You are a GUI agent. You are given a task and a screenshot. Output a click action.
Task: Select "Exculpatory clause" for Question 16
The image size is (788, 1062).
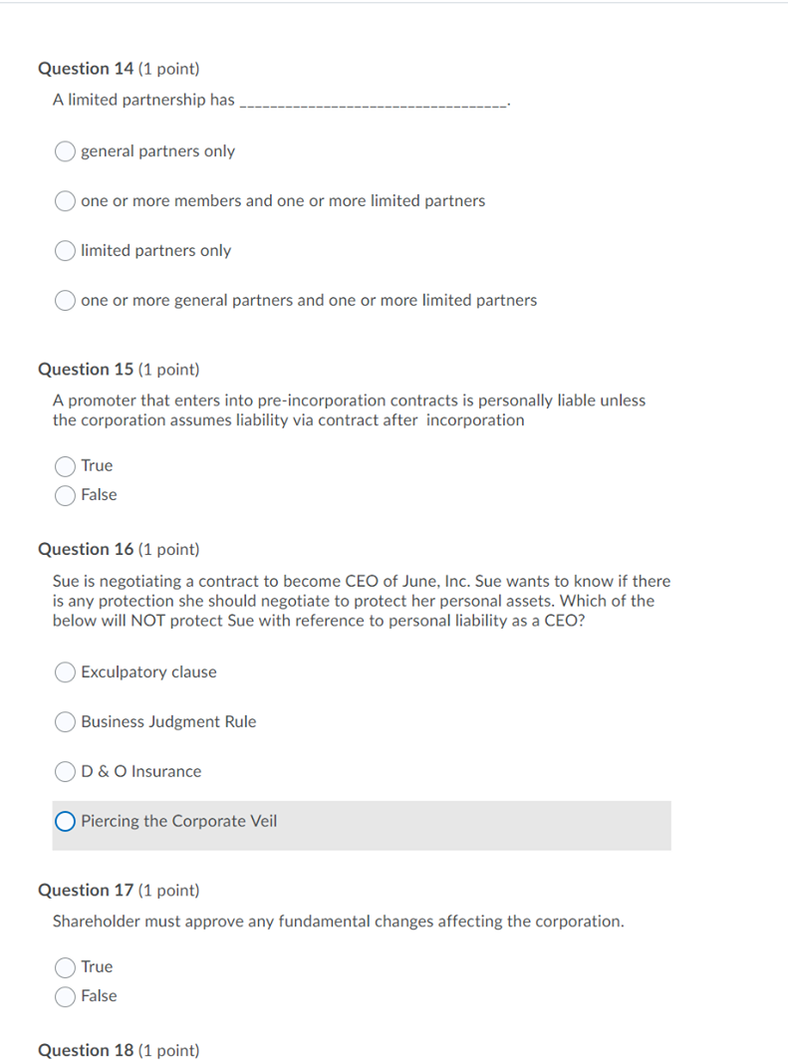(65, 671)
